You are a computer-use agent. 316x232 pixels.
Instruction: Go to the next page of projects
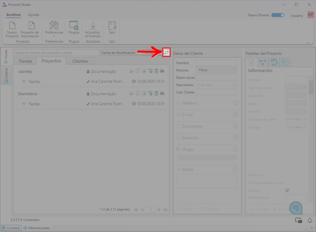pyautogui.click(x=159, y=210)
